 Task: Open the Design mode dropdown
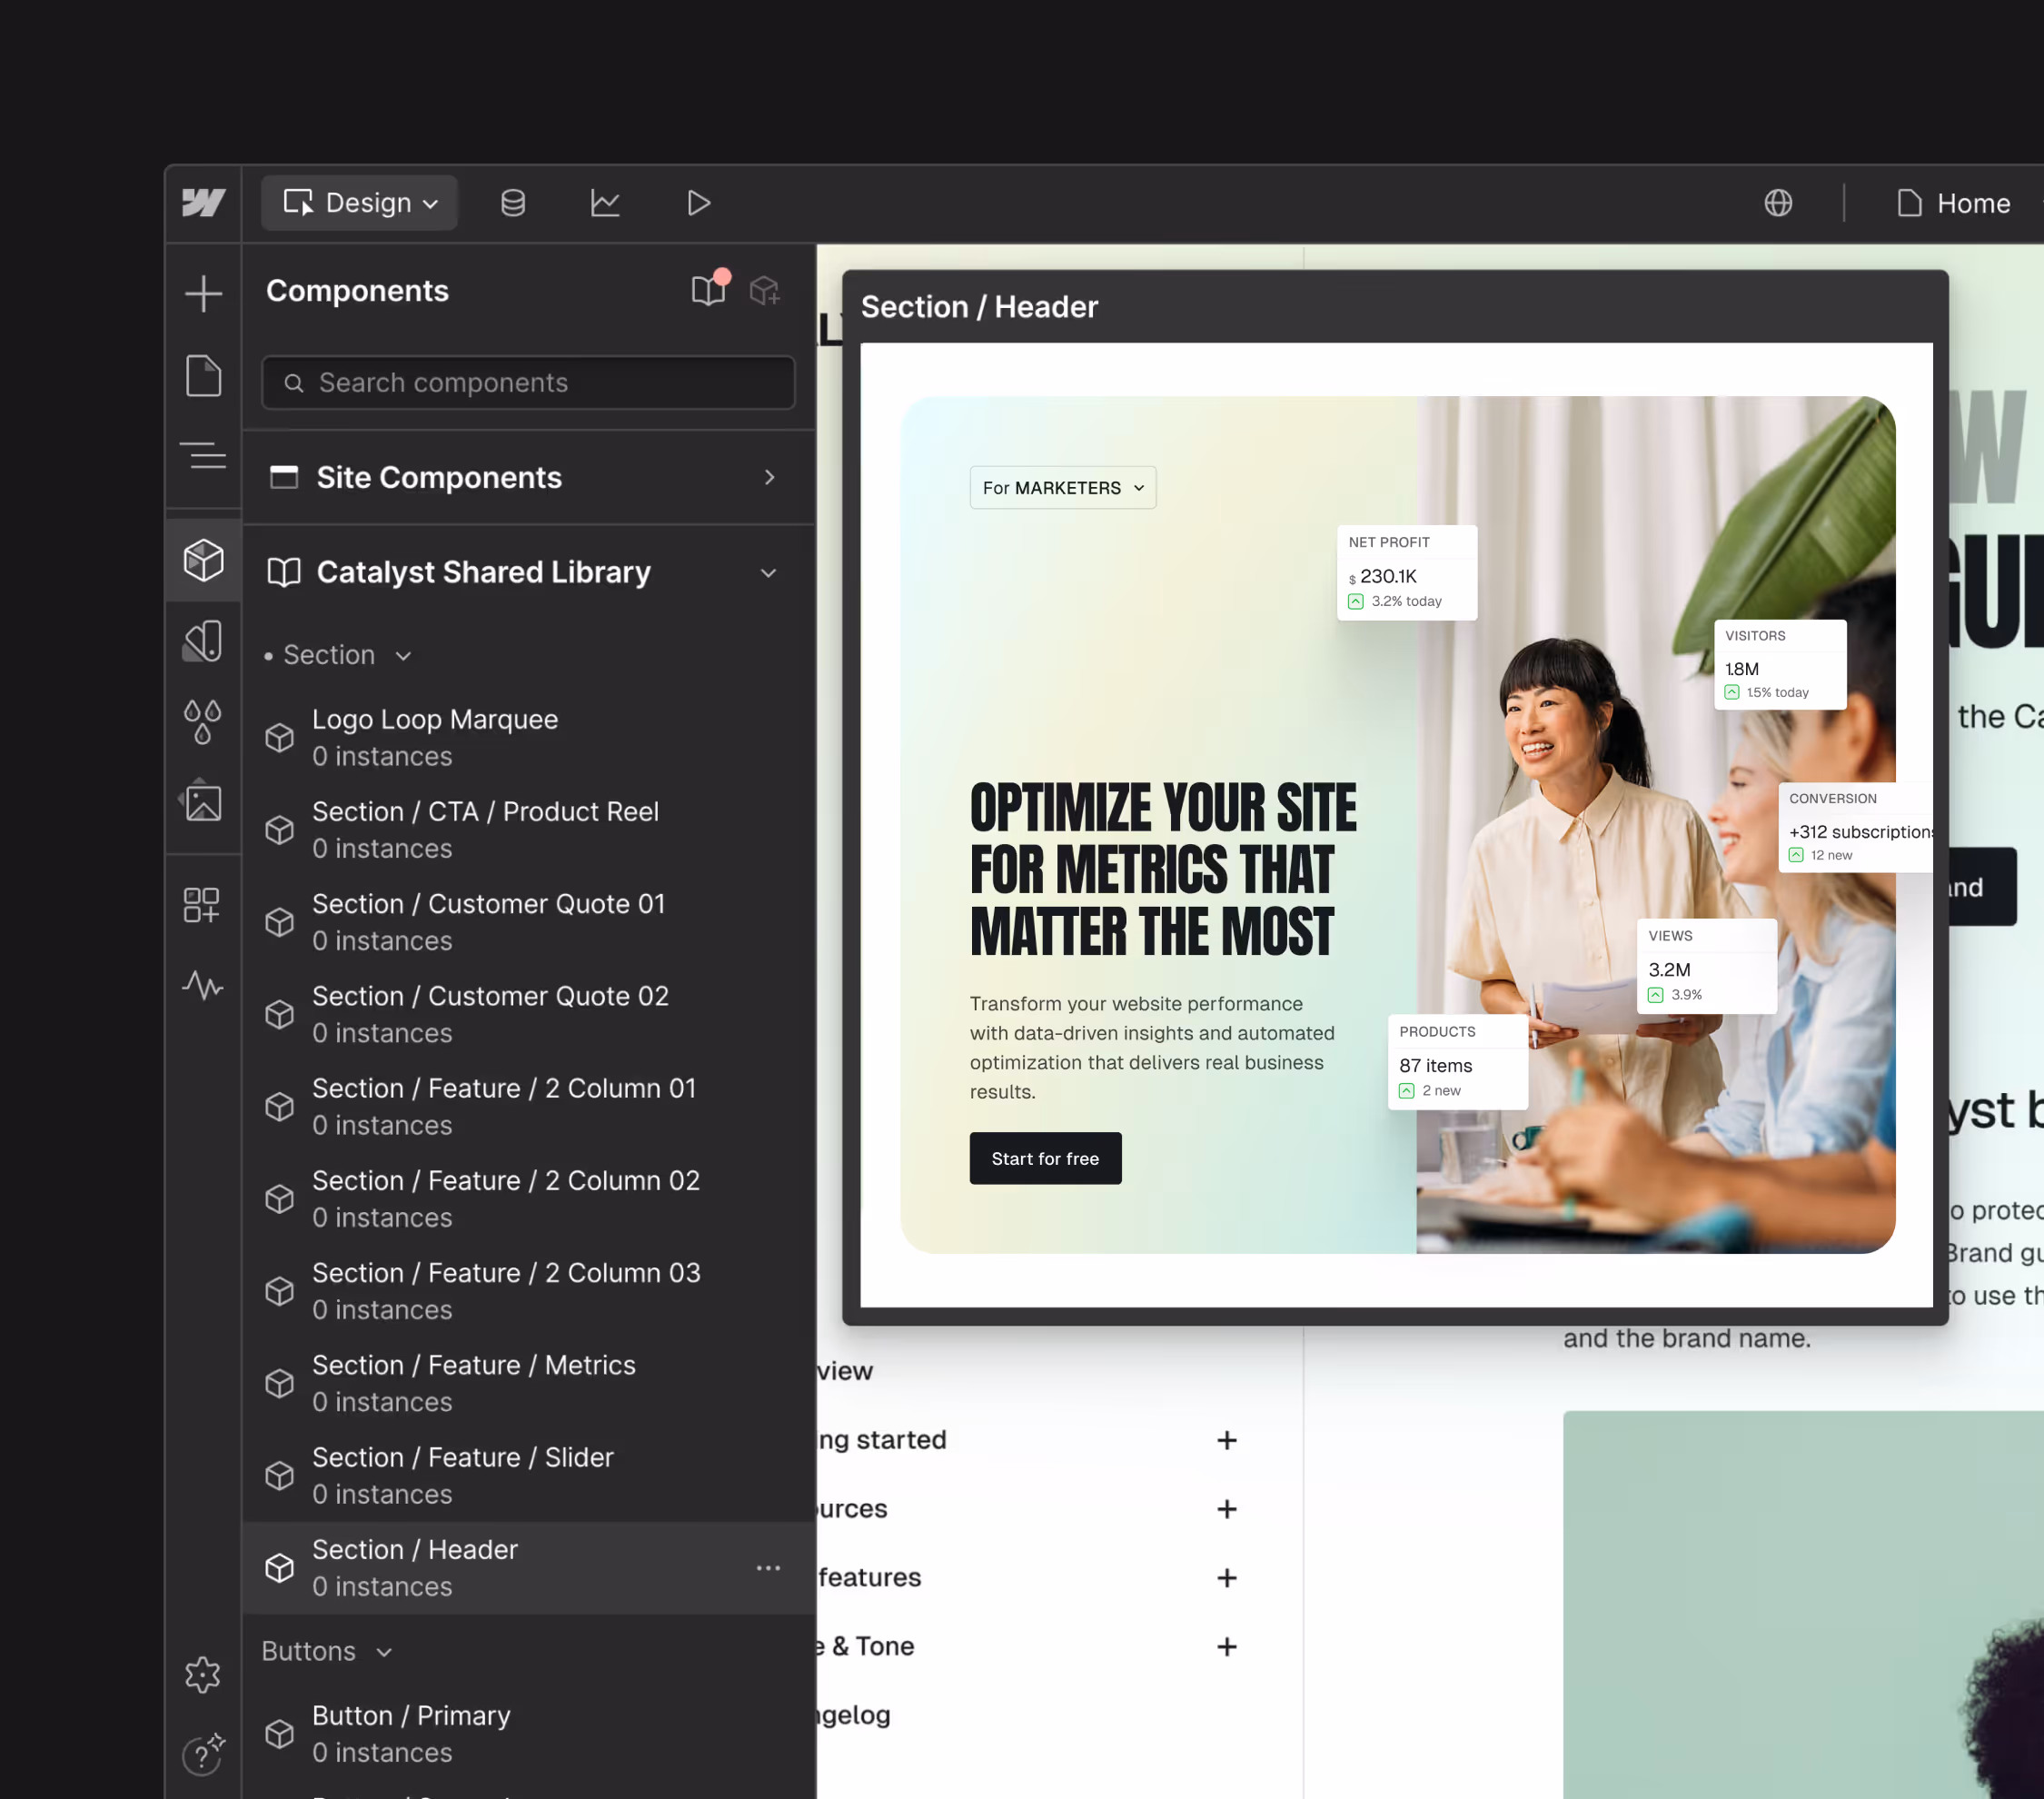pyautogui.click(x=360, y=203)
